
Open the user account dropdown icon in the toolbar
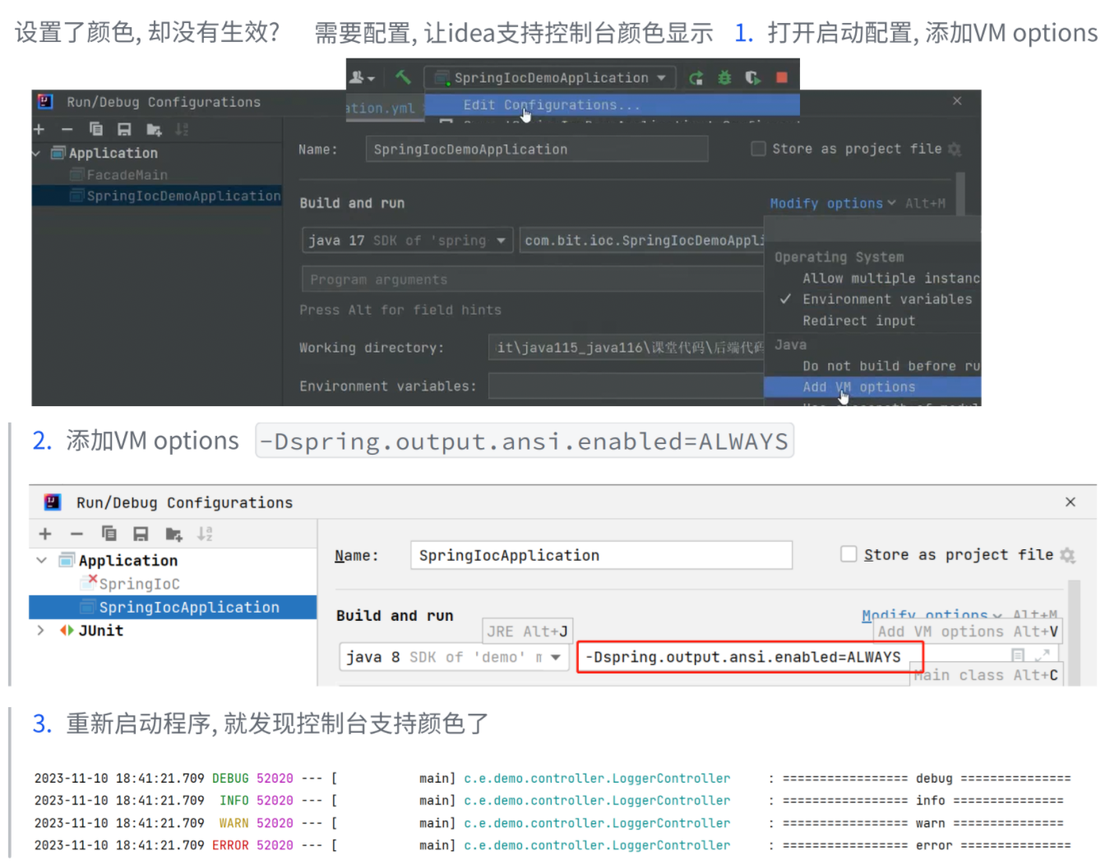[362, 77]
